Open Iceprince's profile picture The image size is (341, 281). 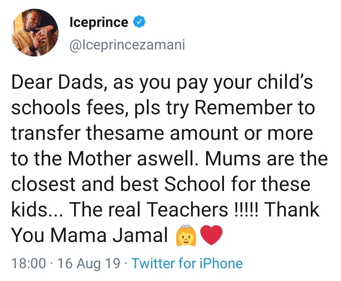point(35,32)
